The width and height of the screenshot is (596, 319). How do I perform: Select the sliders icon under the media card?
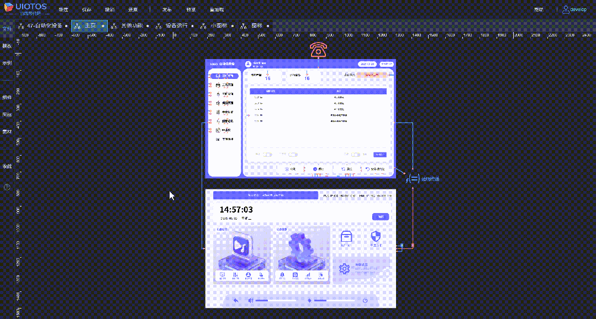tap(235, 274)
